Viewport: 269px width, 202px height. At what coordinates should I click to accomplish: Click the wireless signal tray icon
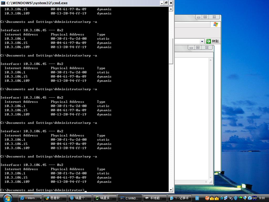coord(254,198)
